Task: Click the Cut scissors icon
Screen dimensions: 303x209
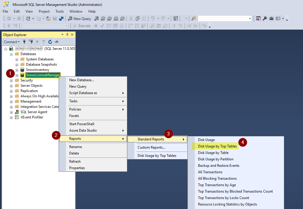Action: click(131, 18)
